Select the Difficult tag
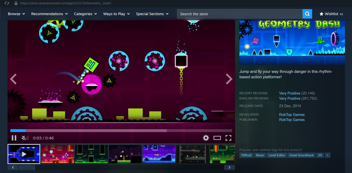The width and height of the screenshot is (352, 173). (246, 155)
